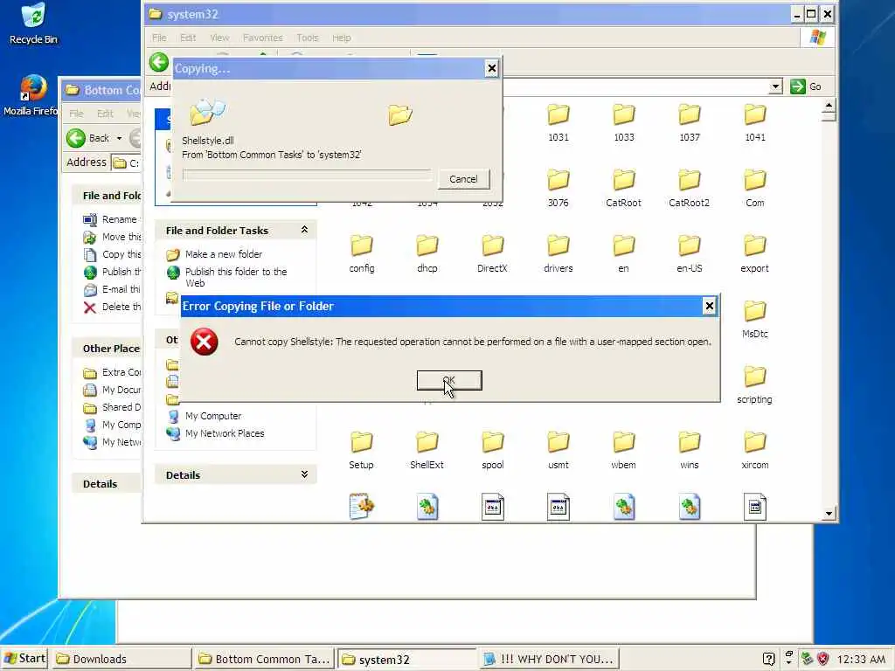Image resolution: width=895 pixels, height=671 pixels.
Task: Click Extra Co... folder in Other Places
Action: (112, 372)
